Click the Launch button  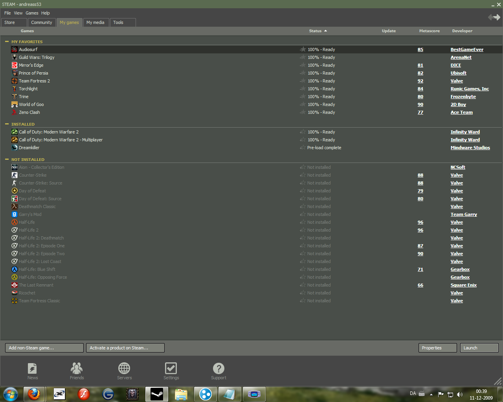479,348
